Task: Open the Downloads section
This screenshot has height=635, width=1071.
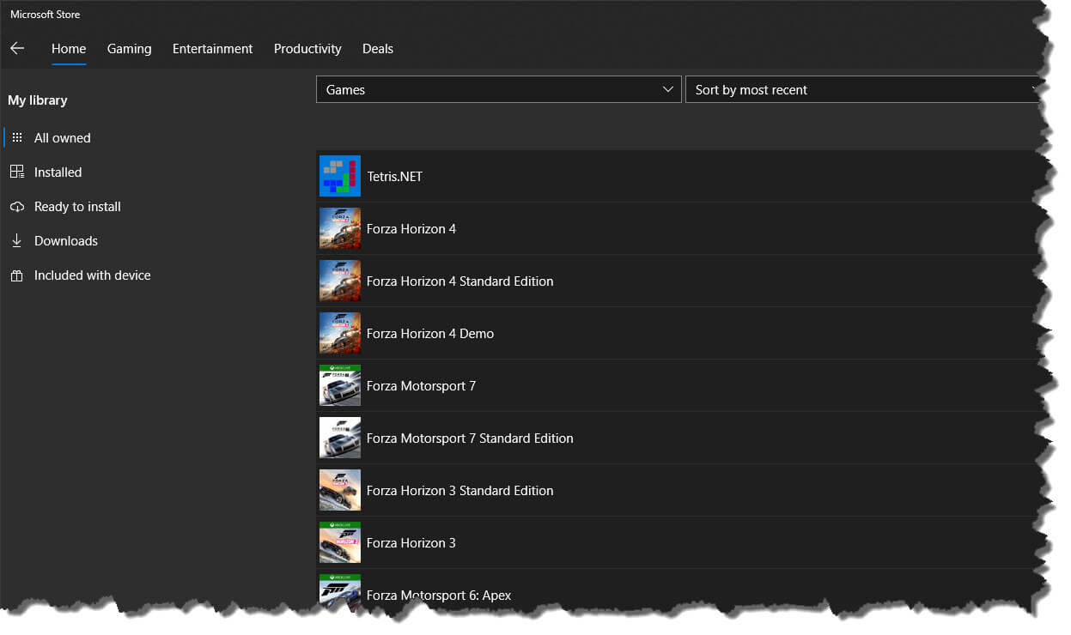Action: pyautogui.click(x=66, y=241)
